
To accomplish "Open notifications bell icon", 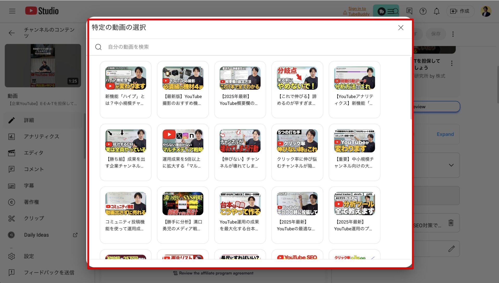I will [x=436, y=11].
